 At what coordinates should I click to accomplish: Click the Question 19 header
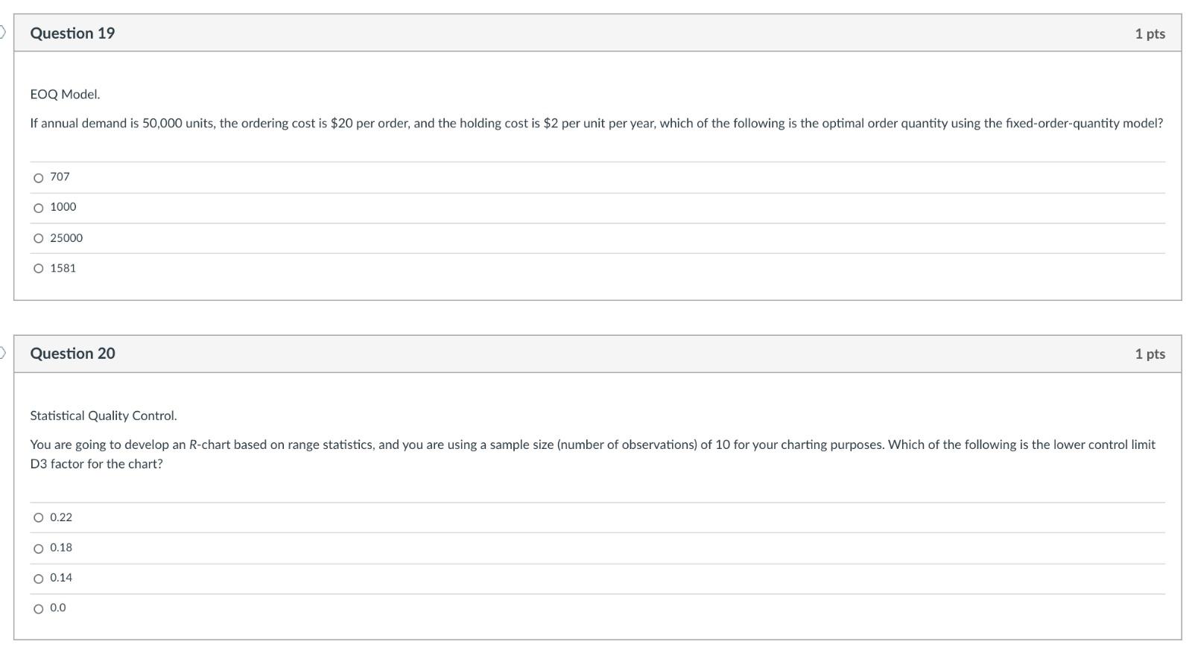72,33
